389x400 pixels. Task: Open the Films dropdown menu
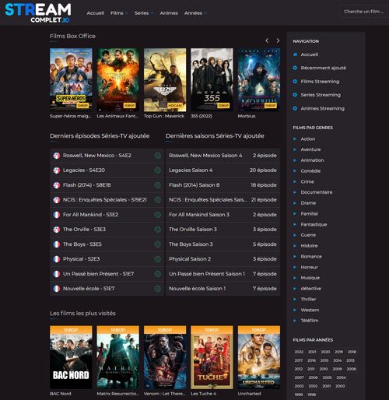[119, 13]
